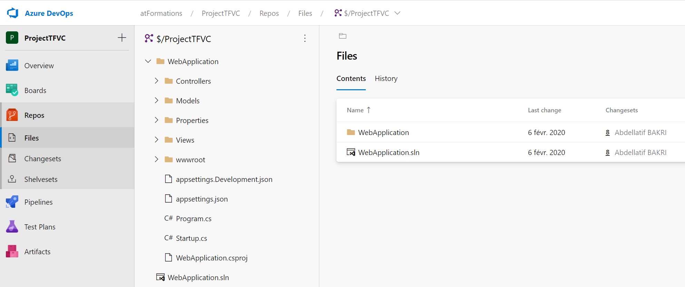Viewport: 685px width, 287px height.
Task: Click the Files breadcrumb link
Action: [x=305, y=13]
